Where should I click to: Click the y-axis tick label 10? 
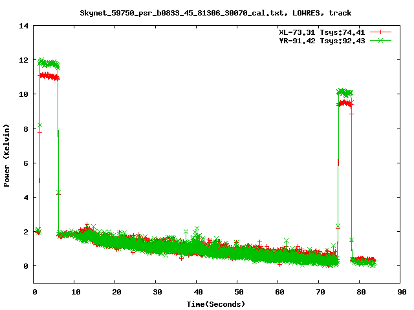[23, 94]
